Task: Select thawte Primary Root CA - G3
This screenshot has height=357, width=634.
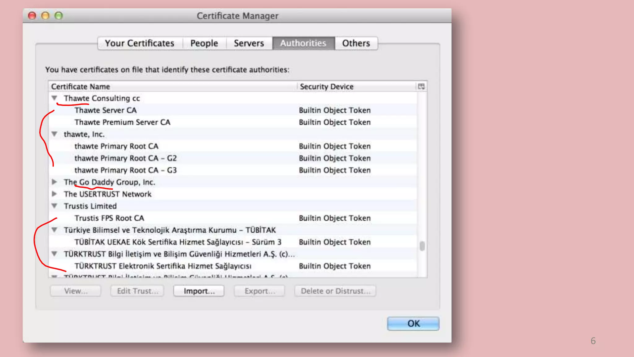Action: click(x=125, y=170)
